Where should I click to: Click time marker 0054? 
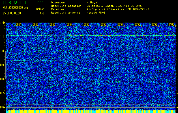tap(69, 25)
